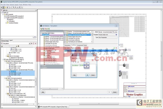Viewport: 163px width, 109px height.
Task: Click green add condition icon in Conditions tab
Action: point(114,48)
